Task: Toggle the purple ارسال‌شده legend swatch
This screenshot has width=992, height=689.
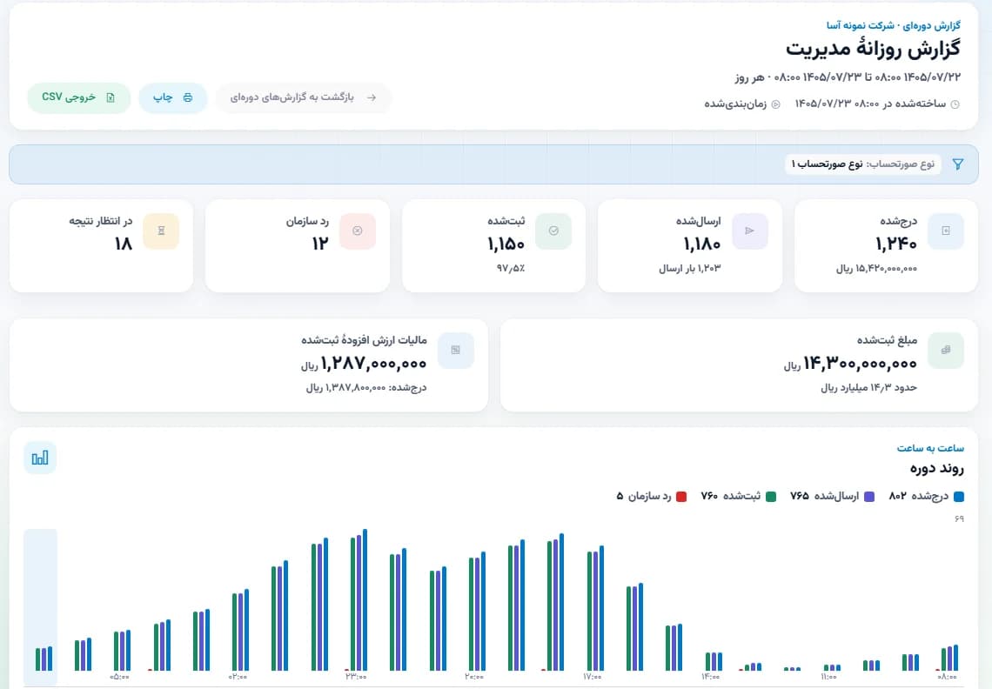Action: 869,497
